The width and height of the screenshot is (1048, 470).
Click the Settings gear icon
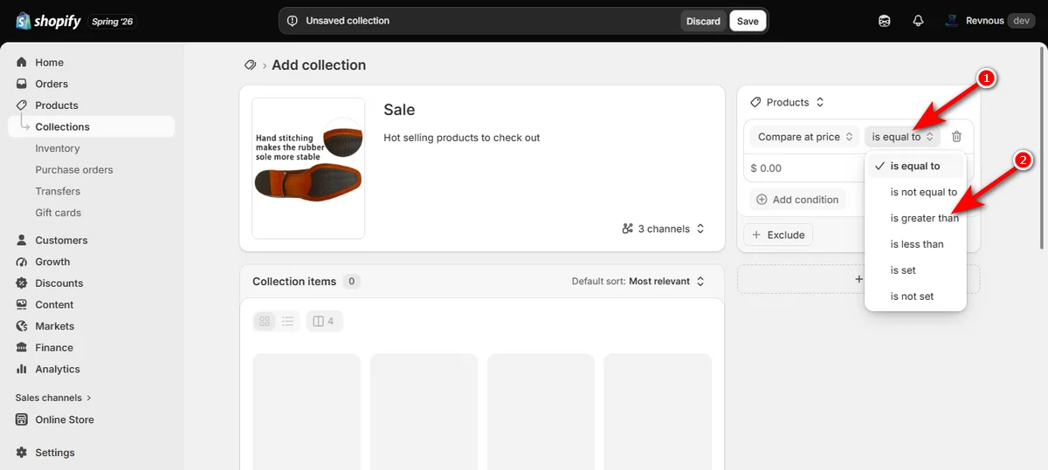pos(22,453)
